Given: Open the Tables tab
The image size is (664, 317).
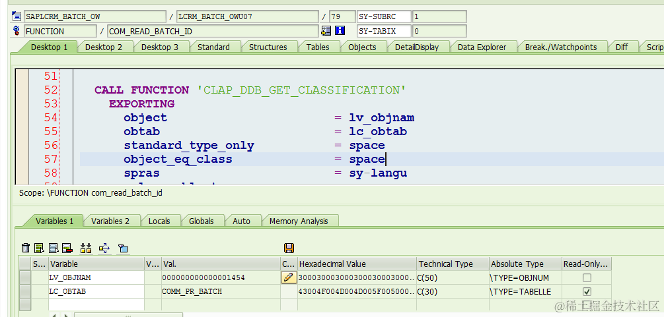Looking at the screenshot, I should (318, 47).
